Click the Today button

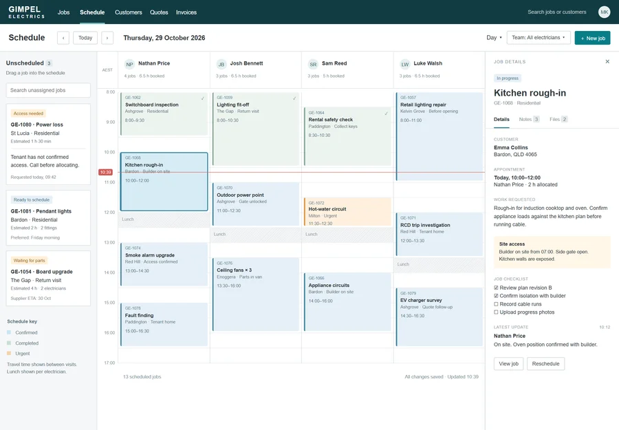85,38
